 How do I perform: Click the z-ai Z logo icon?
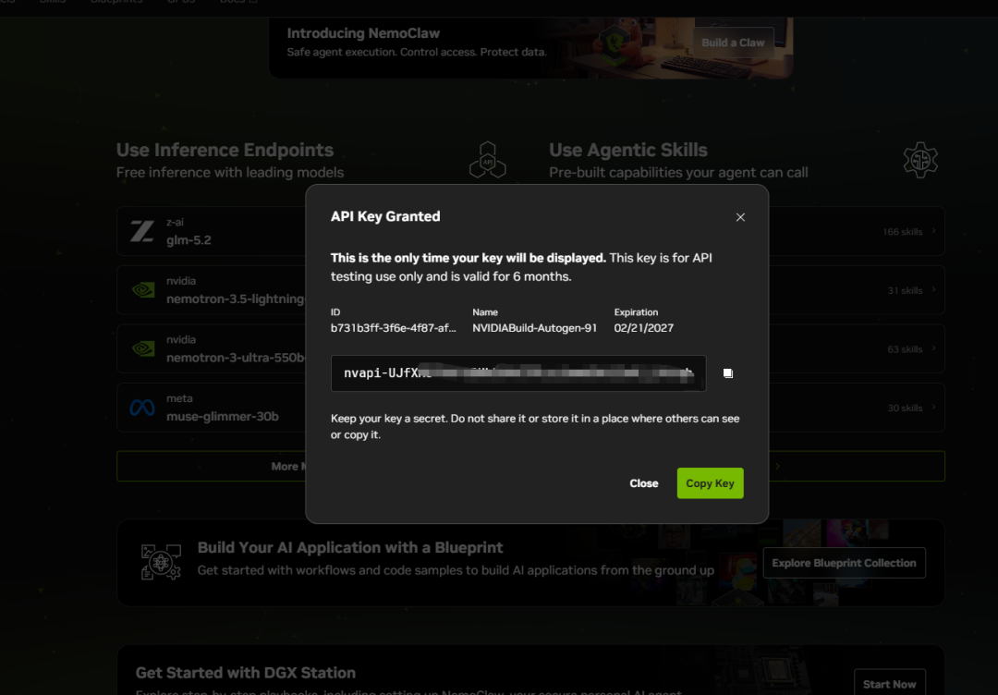142,231
